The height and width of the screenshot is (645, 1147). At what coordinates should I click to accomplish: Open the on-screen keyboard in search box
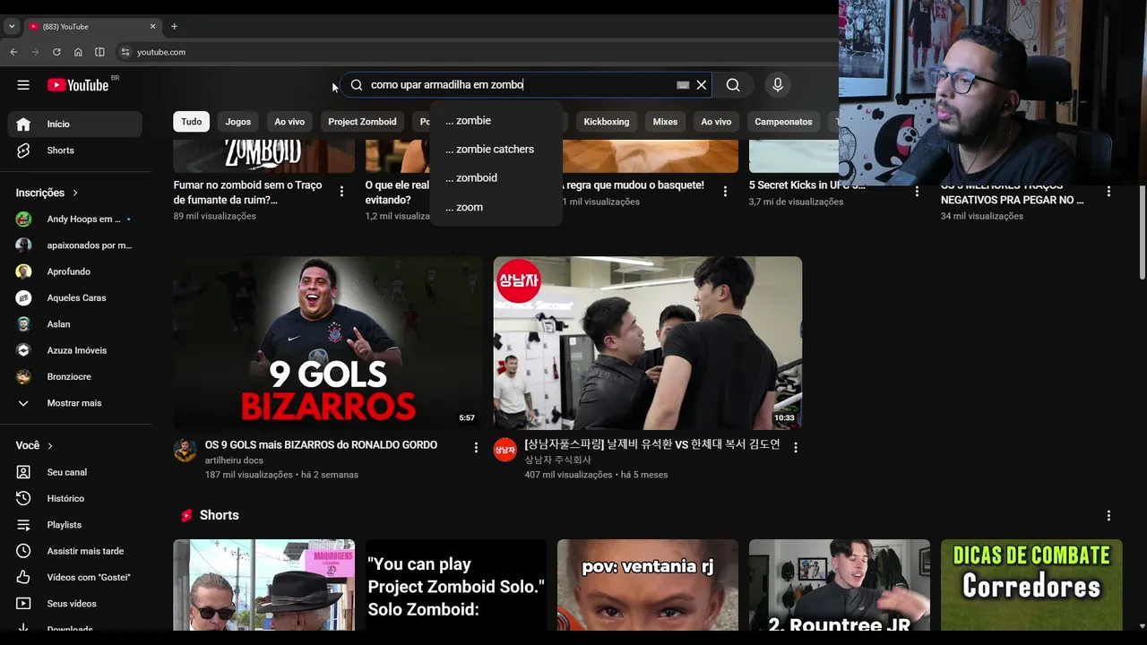tap(683, 85)
